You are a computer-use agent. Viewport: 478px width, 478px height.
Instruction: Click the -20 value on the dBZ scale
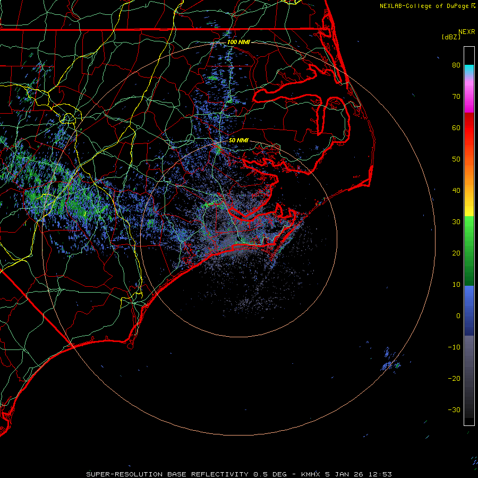point(454,379)
